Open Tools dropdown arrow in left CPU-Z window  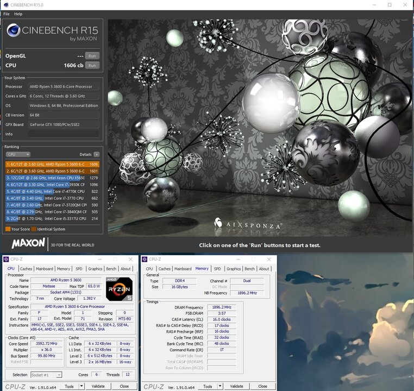coord(82,386)
